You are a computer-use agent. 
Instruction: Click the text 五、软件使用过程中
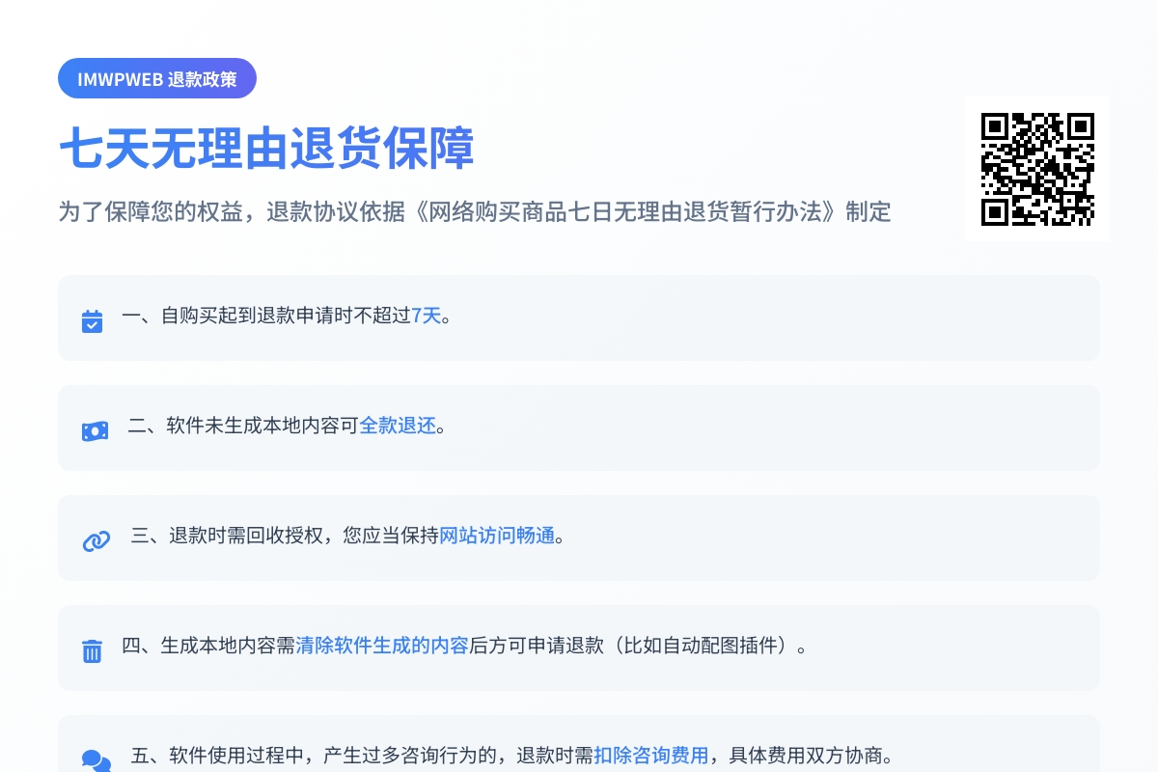click(x=217, y=756)
